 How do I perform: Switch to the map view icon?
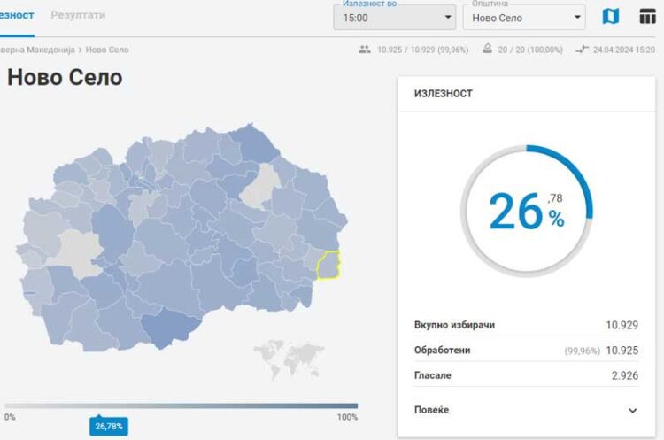click(x=610, y=17)
